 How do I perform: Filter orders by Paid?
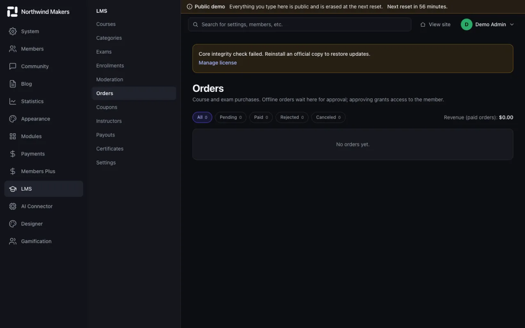[x=261, y=117]
